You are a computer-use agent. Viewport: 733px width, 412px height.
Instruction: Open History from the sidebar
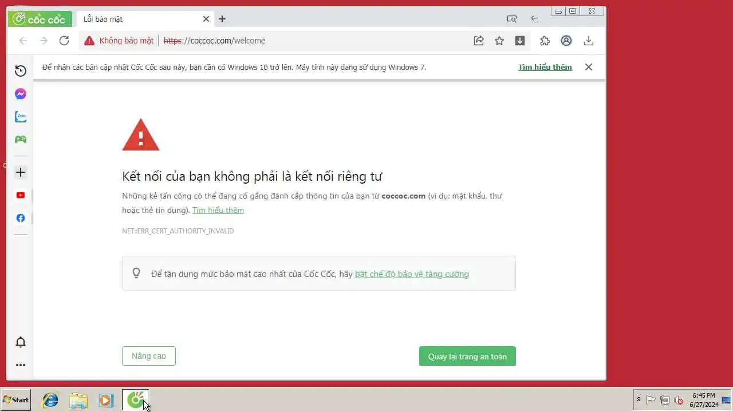(x=21, y=71)
